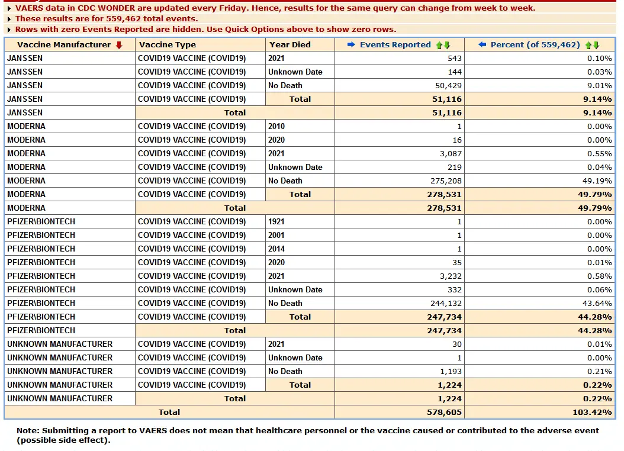The width and height of the screenshot is (624, 451).
Task: Sort Percent column descending with green down arrow
Action: click(596, 45)
